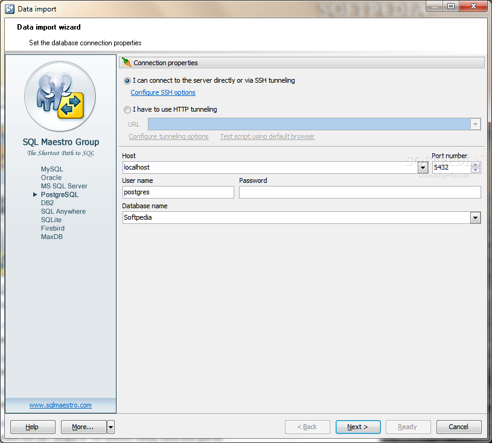This screenshot has width=492, height=443.
Task: Open Configure SSH options link
Action: (x=163, y=92)
